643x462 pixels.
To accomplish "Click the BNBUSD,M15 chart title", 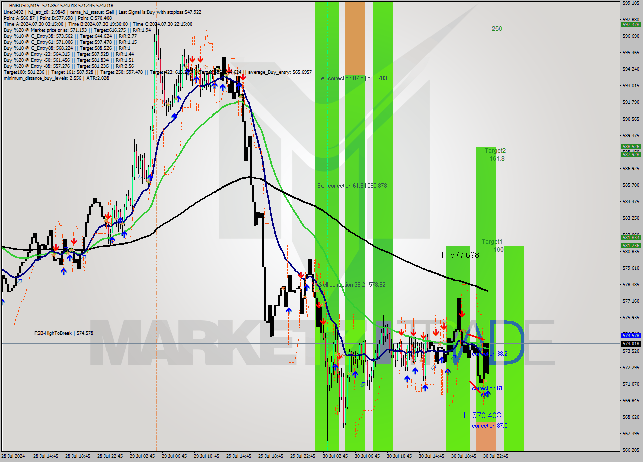I will point(24,5).
